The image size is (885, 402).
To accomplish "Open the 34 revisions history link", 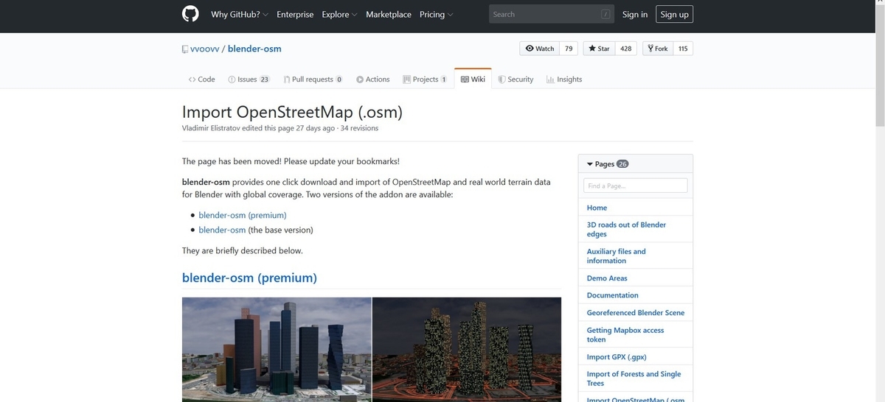I will click(x=359, y=128).
